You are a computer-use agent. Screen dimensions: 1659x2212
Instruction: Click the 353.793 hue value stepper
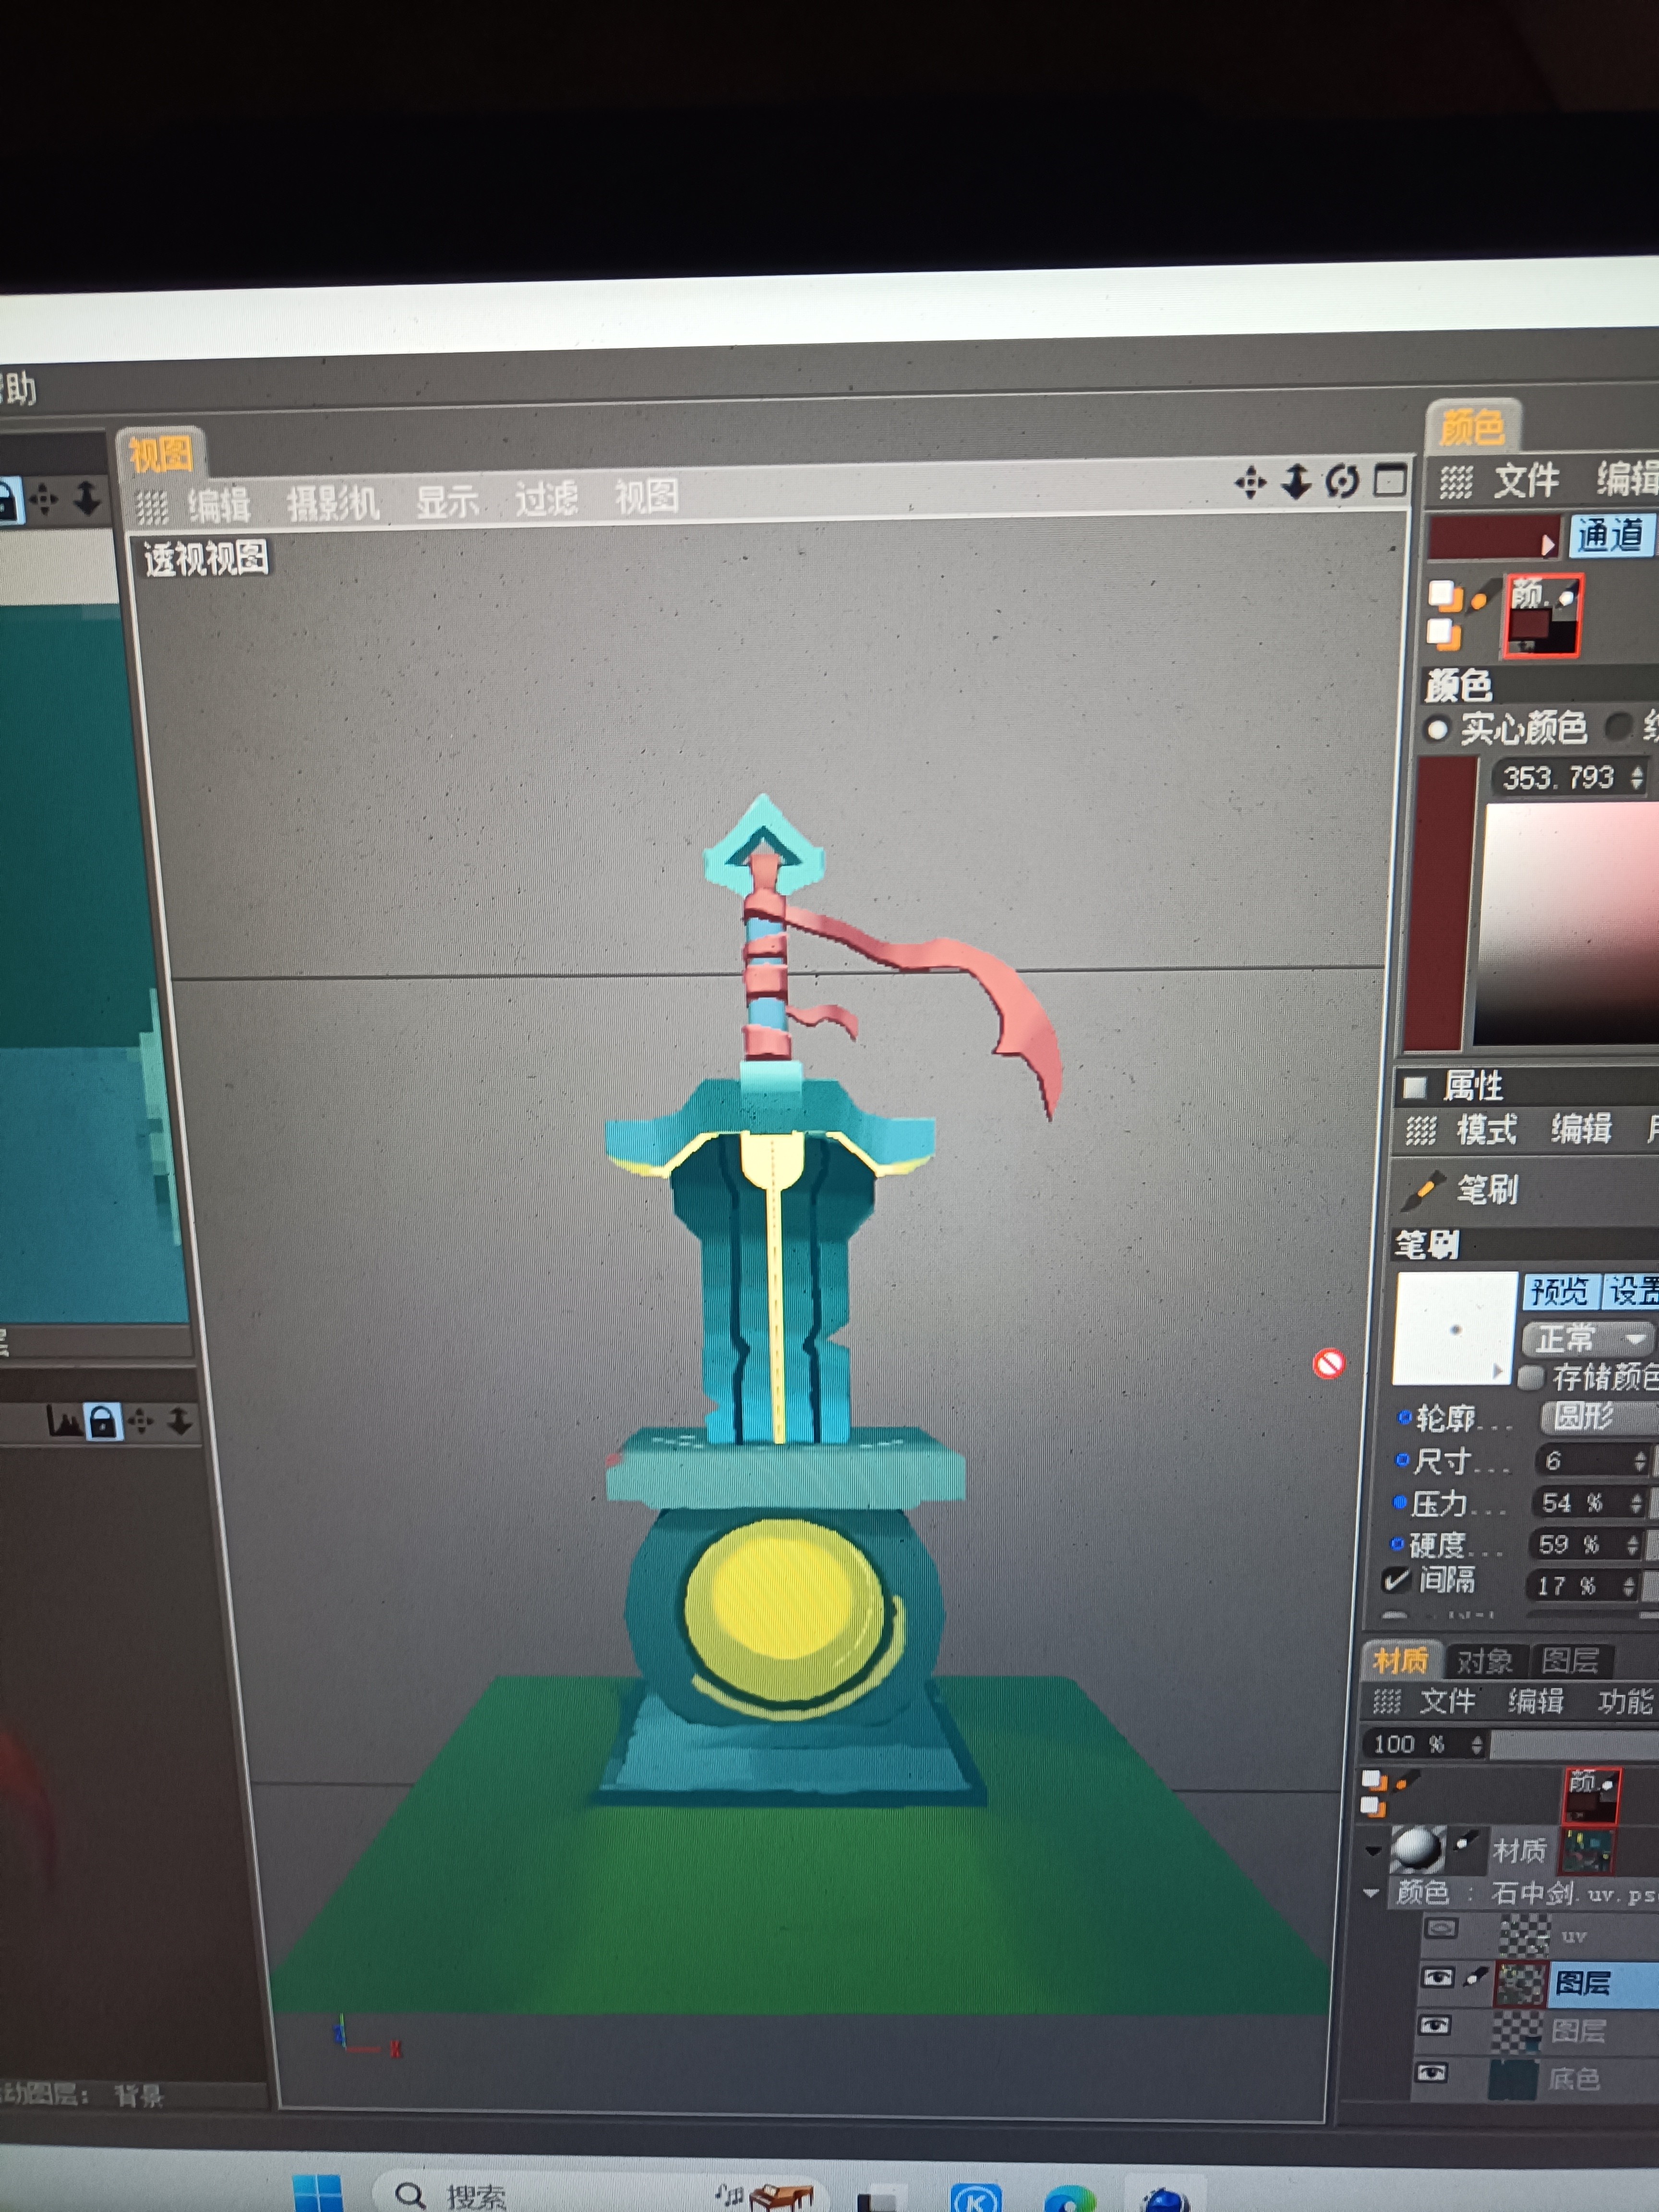[x=1636, y=777]
